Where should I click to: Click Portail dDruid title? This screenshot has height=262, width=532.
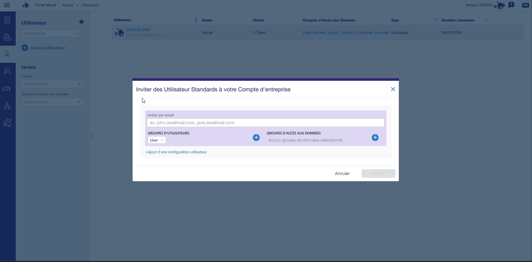pos(45,5)
